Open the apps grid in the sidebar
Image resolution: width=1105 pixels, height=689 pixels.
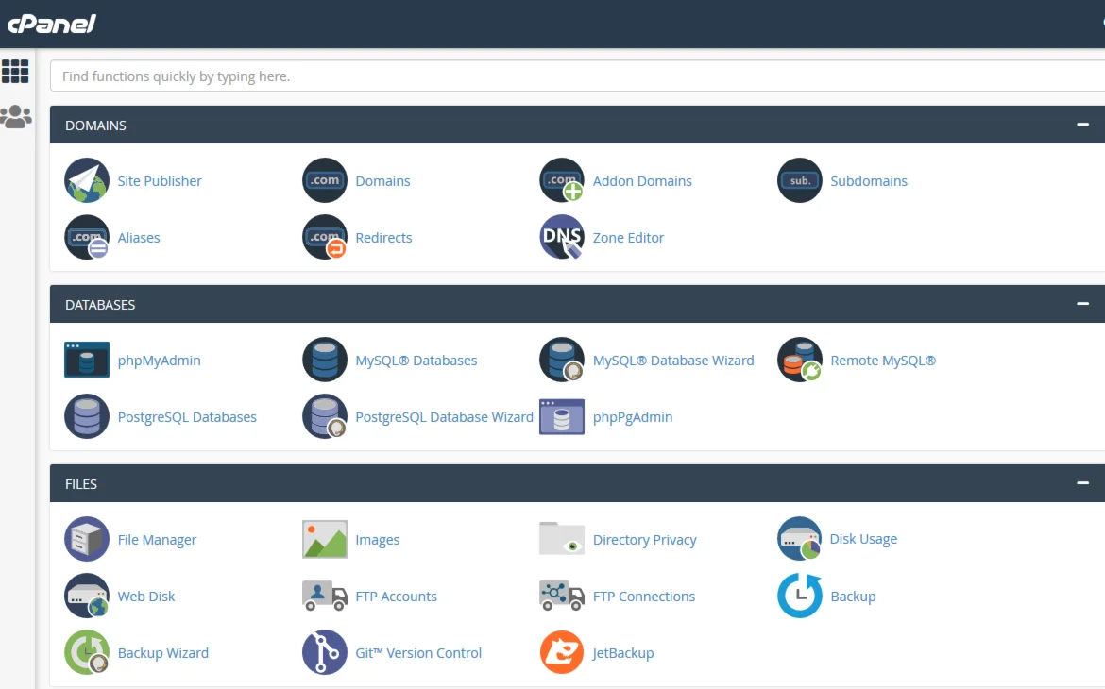click(x=15, y=72)
